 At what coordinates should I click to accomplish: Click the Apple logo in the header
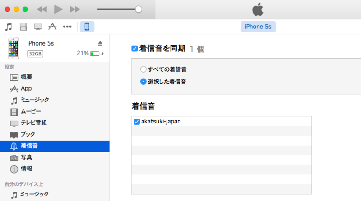258,9
